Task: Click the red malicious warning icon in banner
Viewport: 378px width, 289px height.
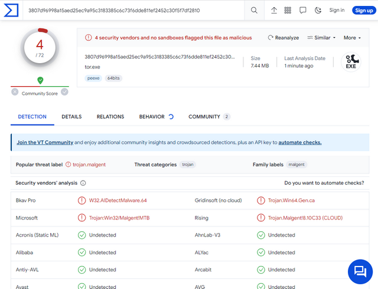Action: click(x=89, y=38)
